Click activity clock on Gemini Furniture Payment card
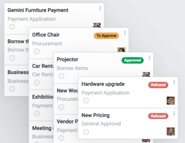Viewport: 185px width, 143px height. 12,27
